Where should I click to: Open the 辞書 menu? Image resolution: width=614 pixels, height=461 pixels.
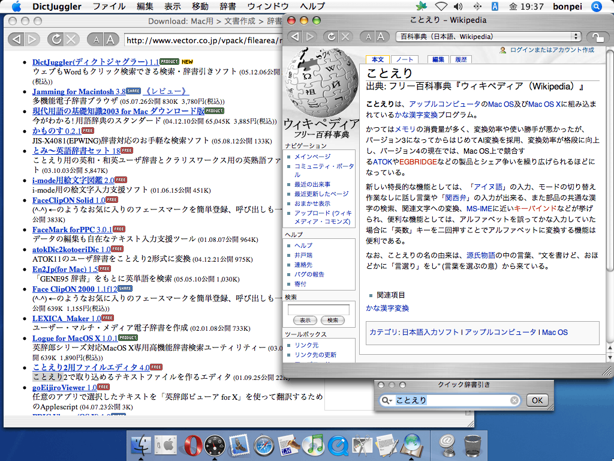[228, 6]
